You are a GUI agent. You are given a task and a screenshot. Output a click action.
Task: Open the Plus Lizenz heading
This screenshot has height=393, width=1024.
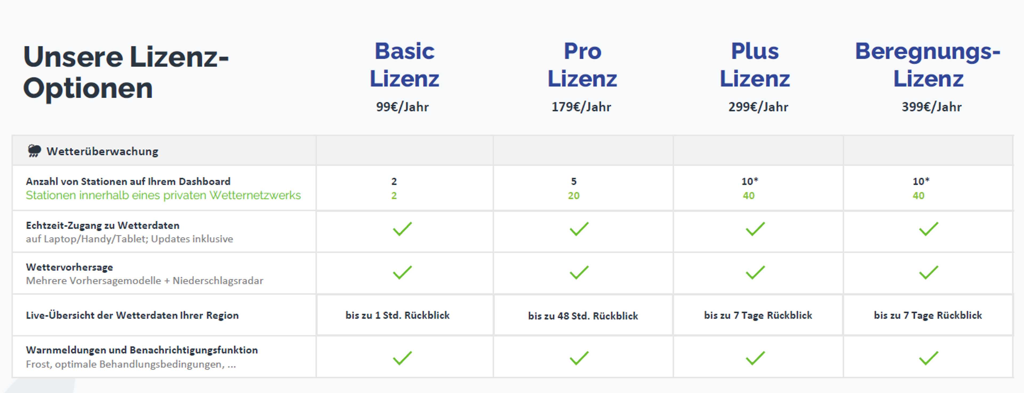click(x=754, y=65)
